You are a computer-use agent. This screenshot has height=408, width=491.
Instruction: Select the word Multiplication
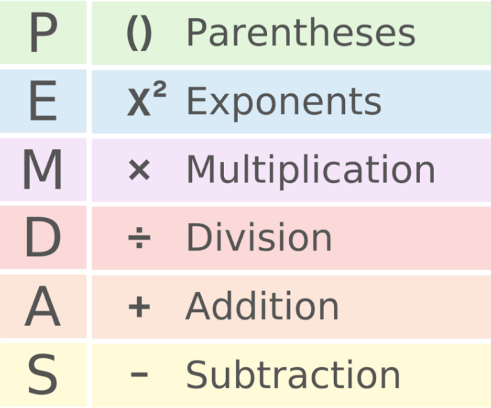[310, 171]
